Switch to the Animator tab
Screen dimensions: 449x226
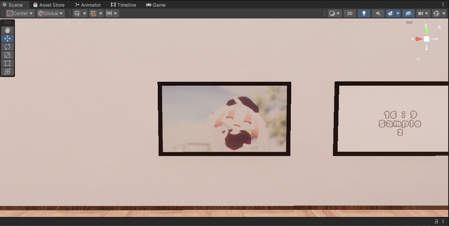88,5
